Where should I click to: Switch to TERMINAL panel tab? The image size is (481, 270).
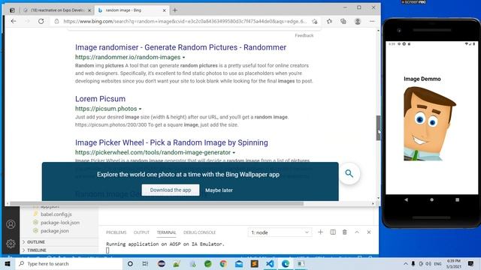pos(166,232)
